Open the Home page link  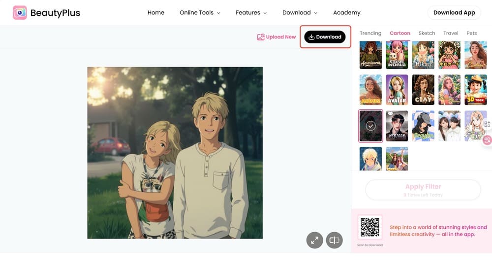(156, 13)
